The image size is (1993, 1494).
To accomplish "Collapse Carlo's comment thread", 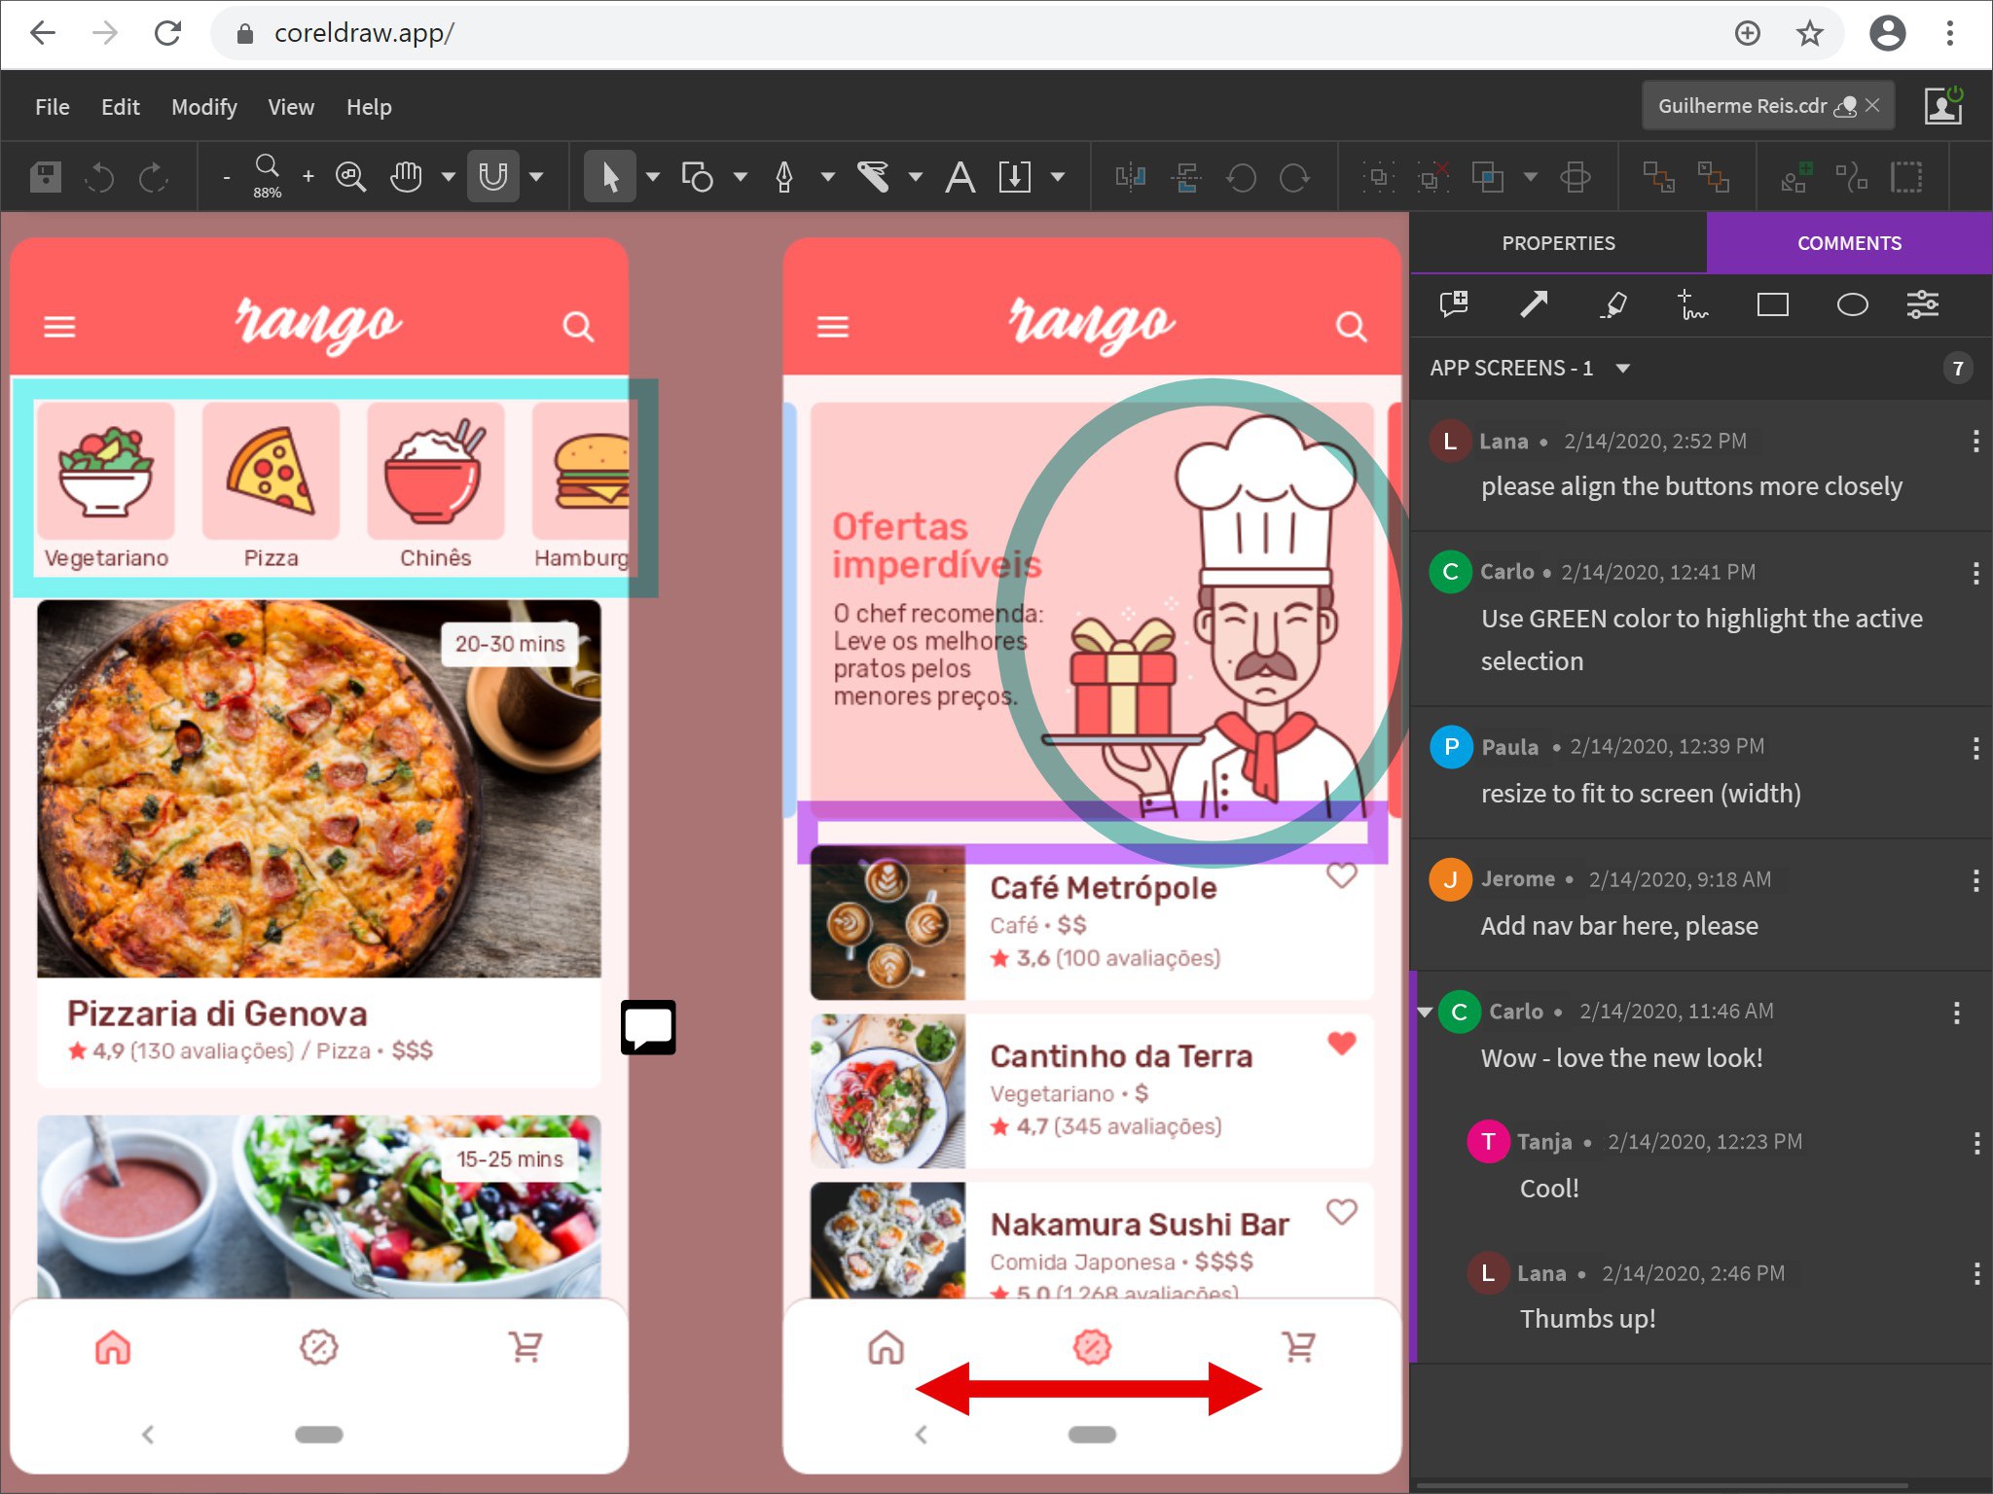I will 1426,1013.
